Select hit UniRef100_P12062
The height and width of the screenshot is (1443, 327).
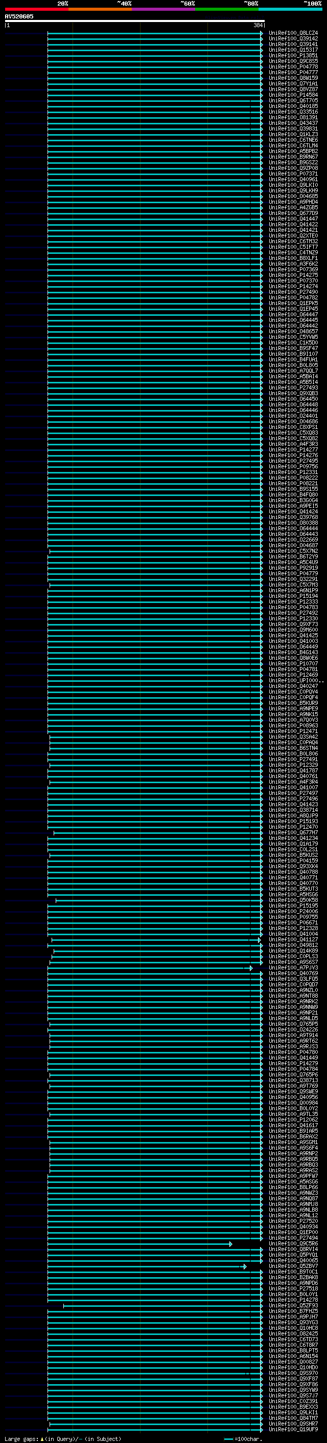point(293,1120)
